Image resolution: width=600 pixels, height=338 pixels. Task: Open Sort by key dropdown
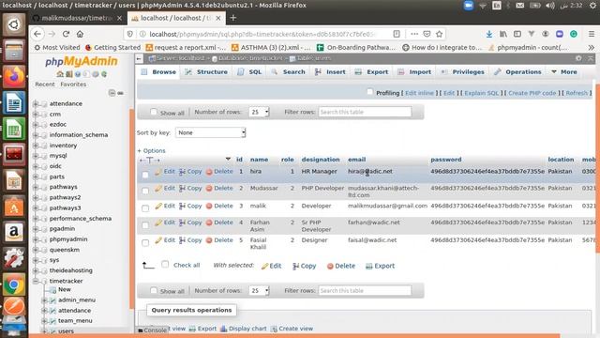(x=210, y=132)
